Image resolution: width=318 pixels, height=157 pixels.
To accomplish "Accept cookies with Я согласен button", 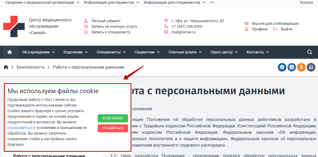I will [x=113, y=118].
